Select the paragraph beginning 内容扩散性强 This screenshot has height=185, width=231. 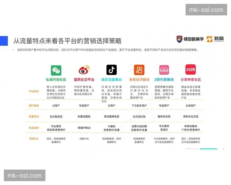tap(84, 91)
